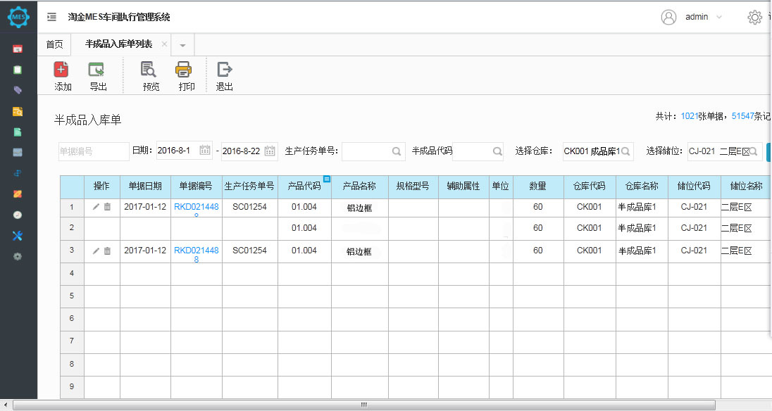The height and width of the screenshot is (411, 772).
Task: Switch to the 首页 tab
Action: pyautogui.click(x=54, y=44)
